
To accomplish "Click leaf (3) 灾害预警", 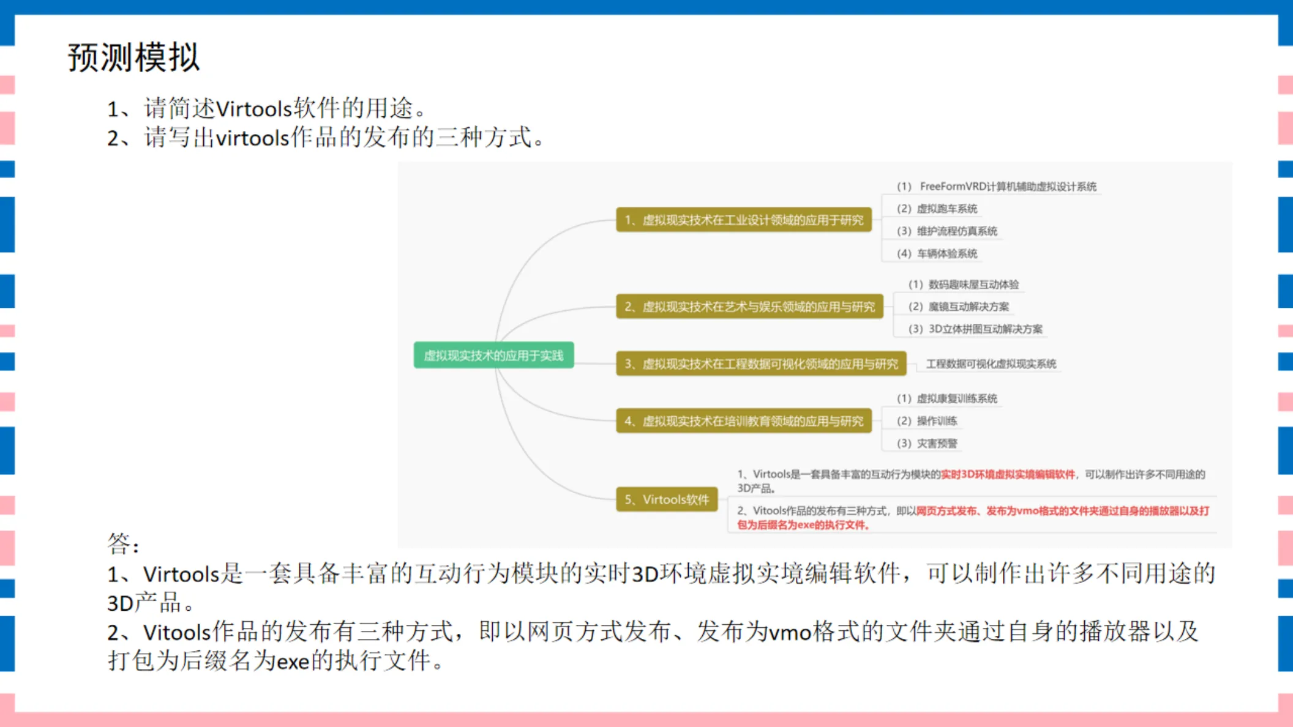I will click(927, 443).
